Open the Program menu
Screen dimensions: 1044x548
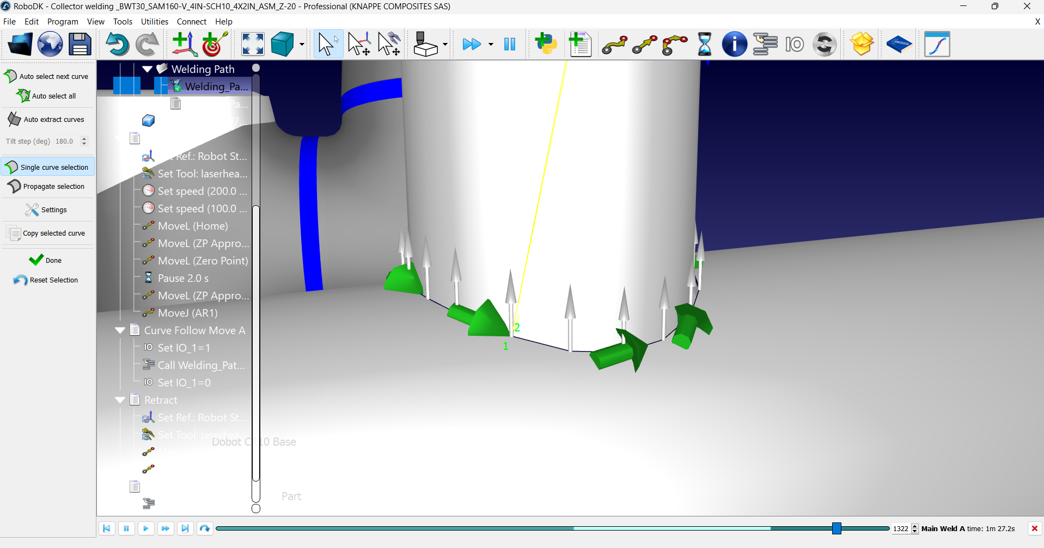point(63,22)
